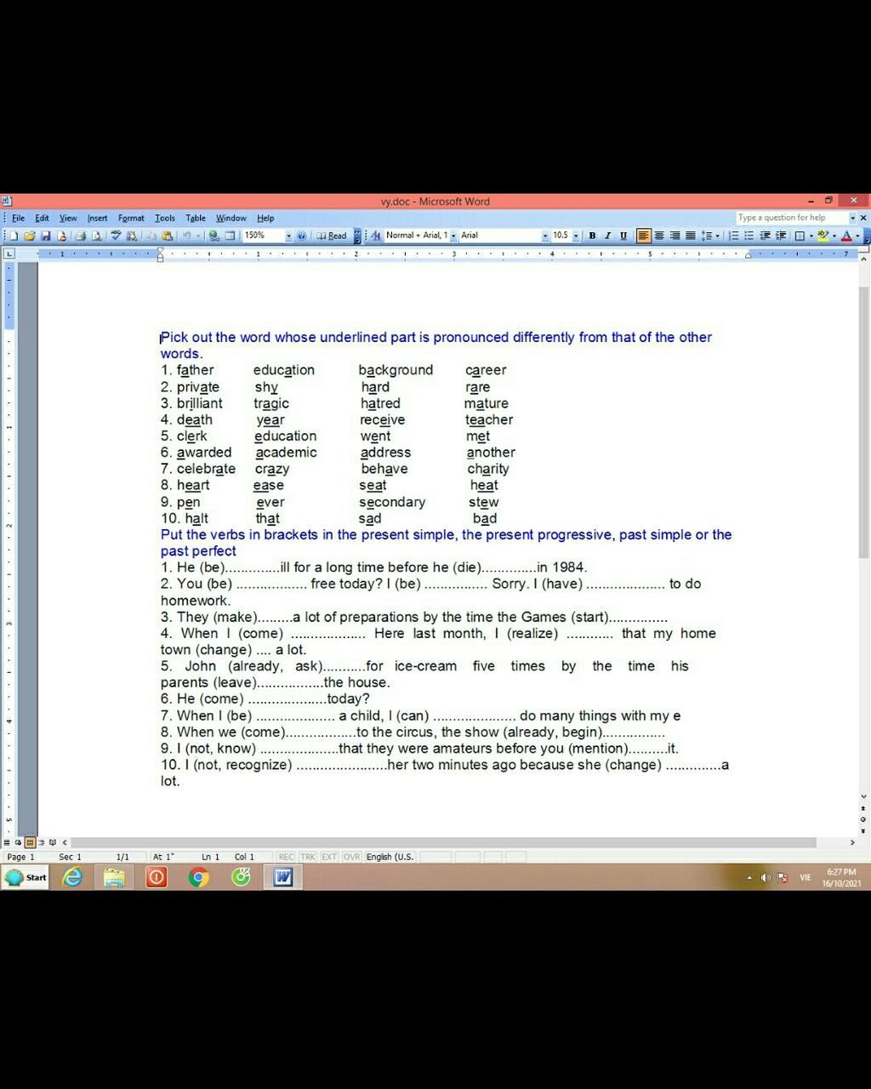
Task: Open the Window menu
Action: click(x=231, y=218)
